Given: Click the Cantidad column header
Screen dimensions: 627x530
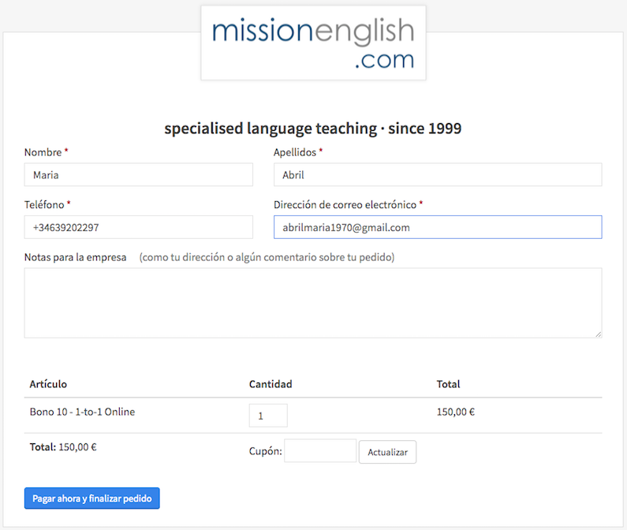Looking at the screenshot, I should click(271, 384).
